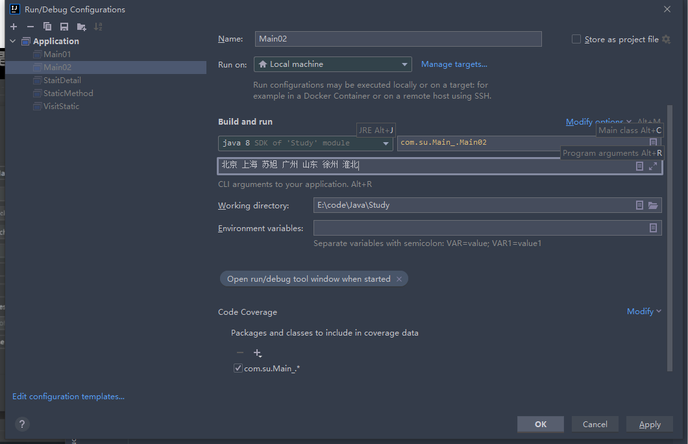Focus the Name input field
Image resolution: width=688 pixels, height=444 pixels.
coord(398,38)
